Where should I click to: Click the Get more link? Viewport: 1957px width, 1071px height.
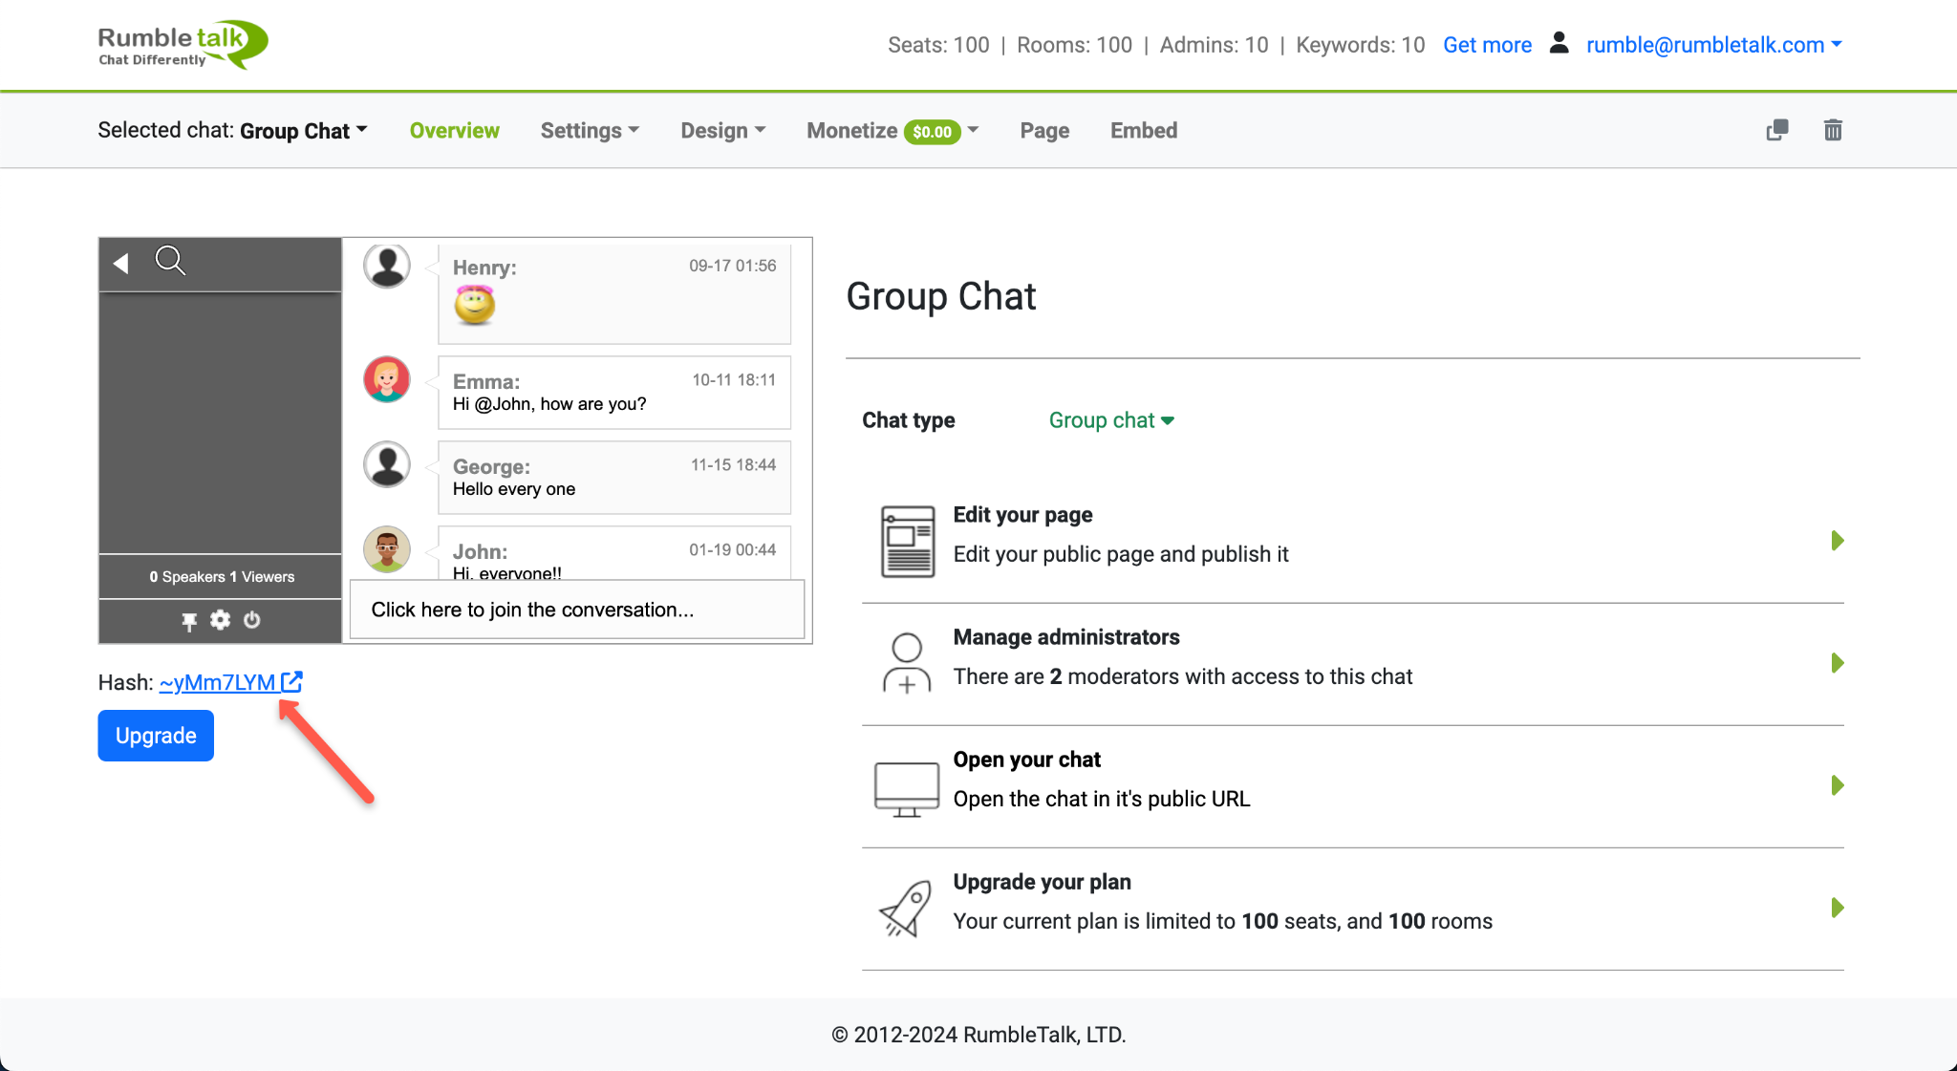point(1487,45)
